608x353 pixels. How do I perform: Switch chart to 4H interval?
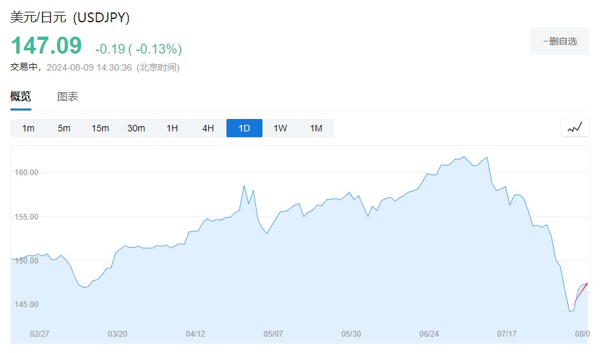[208, 128]
